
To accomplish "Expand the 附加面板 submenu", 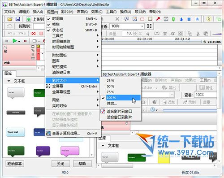I will 73,55.
